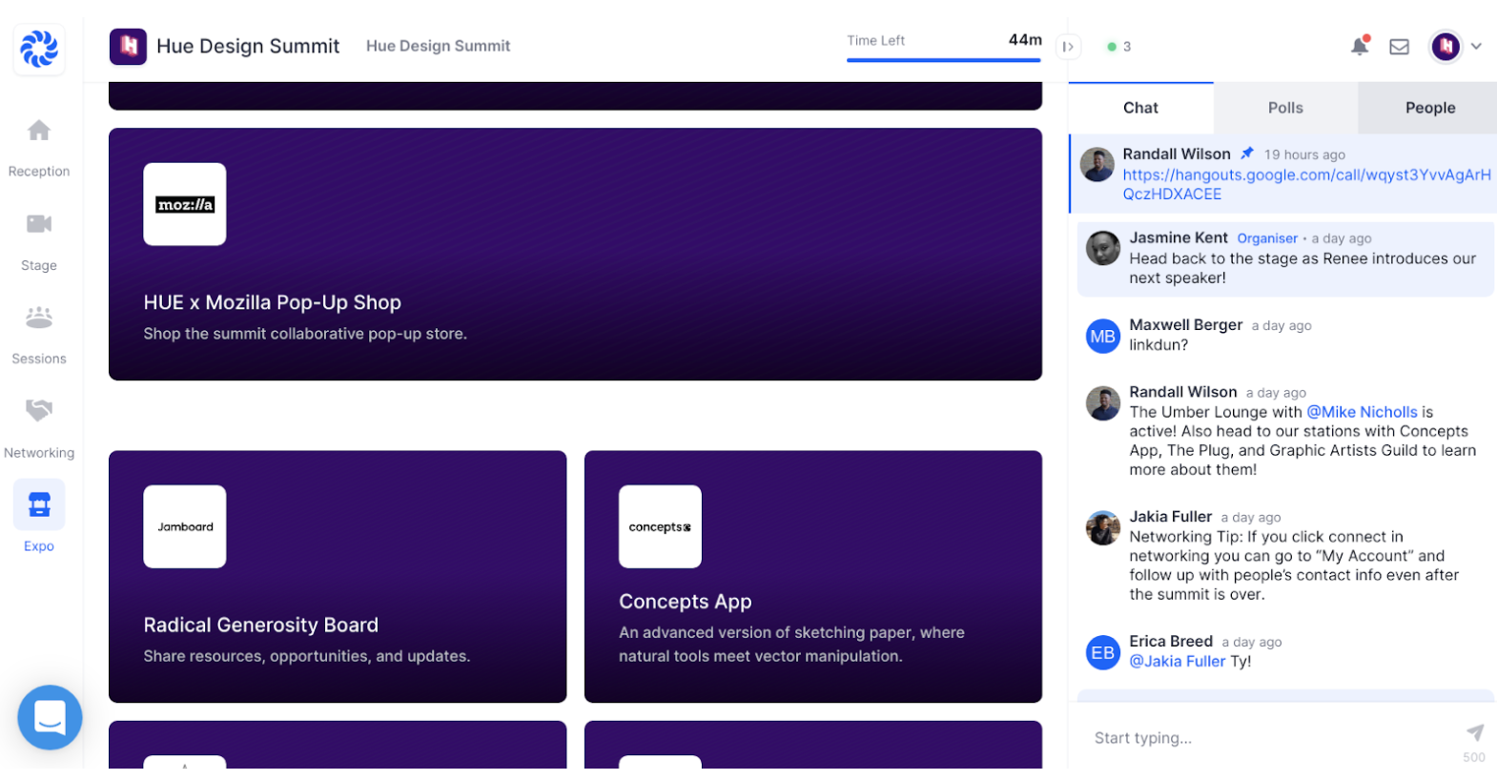Open the Radical Generosity Board booth
1497x780 pixels.
point(338,577)
